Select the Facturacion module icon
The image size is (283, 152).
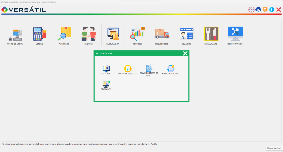click(113, 35)
